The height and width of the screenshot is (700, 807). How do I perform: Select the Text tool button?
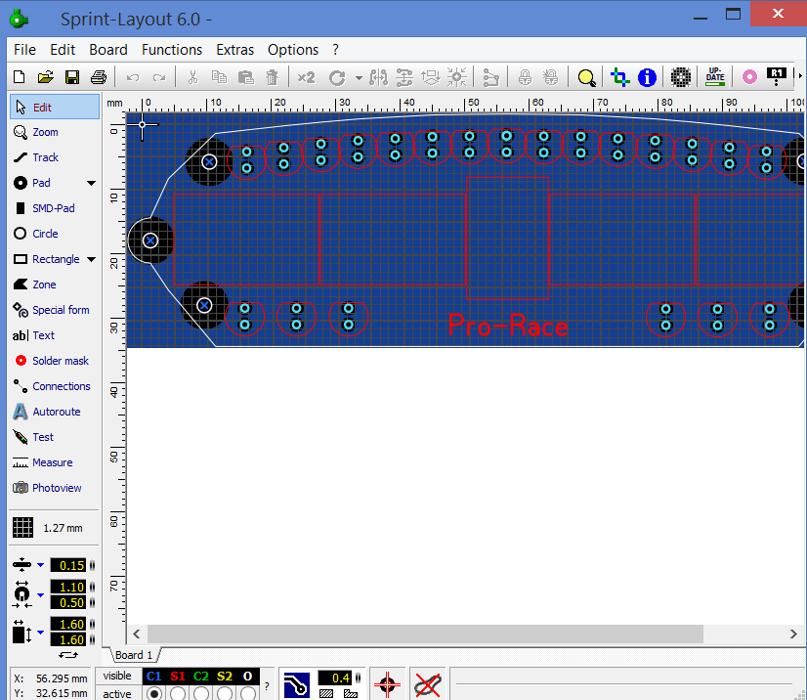[43, 335]
